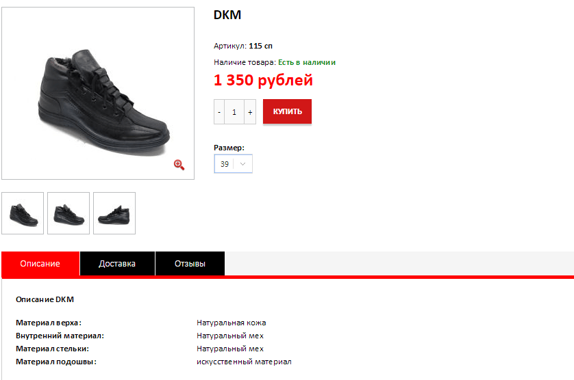Image resolution: width=574 pixels, height=380 pixels.
Task: Click the Натуральная кожа material value
Action: [232, 323]
